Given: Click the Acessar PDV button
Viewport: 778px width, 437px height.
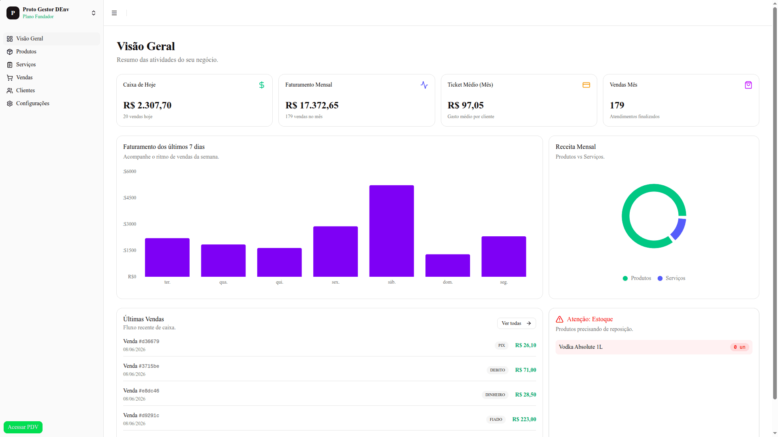Looking at the screenshot, I should [x=23, y=427].
